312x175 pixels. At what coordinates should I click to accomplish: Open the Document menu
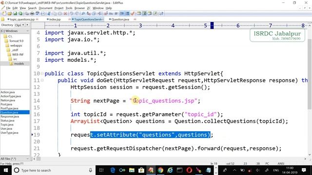(45, 8)
